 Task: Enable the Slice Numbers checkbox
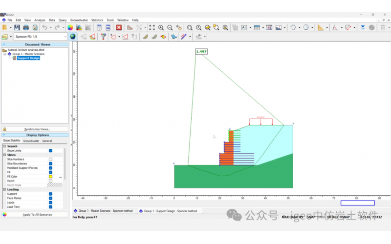(x=50, y=159)
